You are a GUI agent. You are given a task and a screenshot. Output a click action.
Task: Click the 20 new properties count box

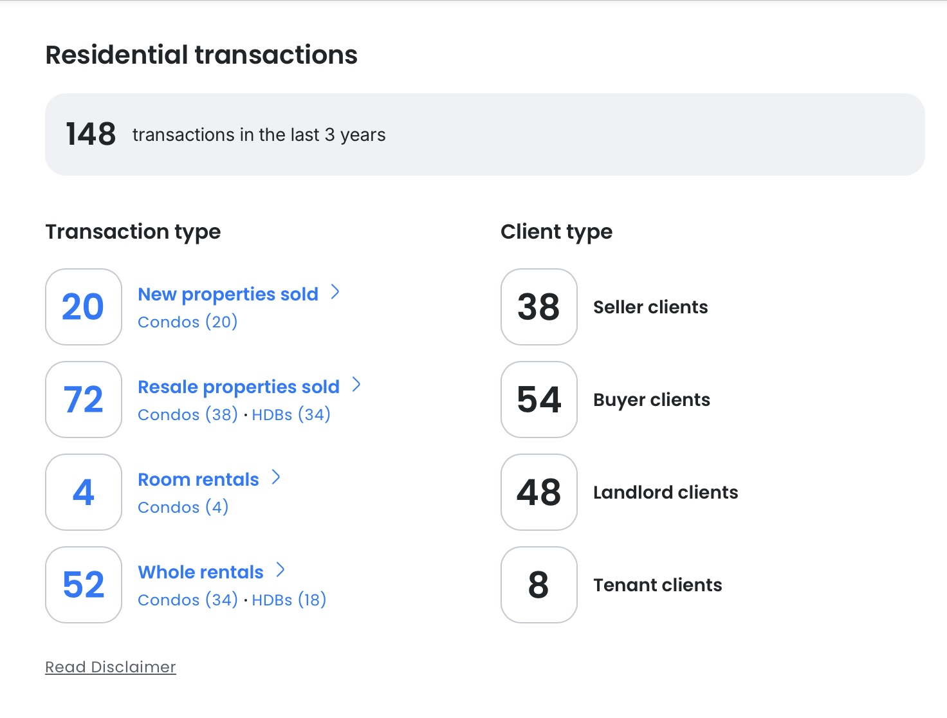[x=84, y=307]
